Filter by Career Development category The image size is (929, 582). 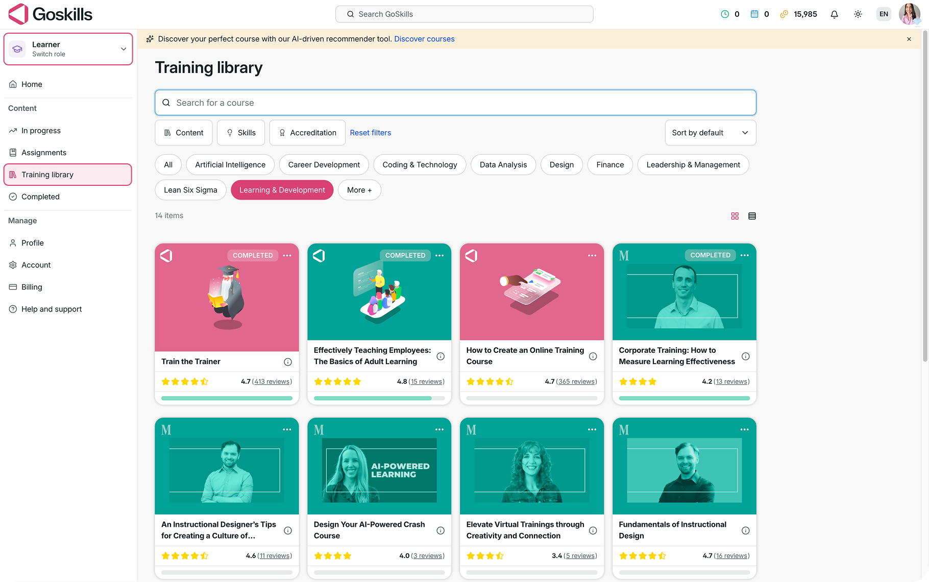[324, 165]
